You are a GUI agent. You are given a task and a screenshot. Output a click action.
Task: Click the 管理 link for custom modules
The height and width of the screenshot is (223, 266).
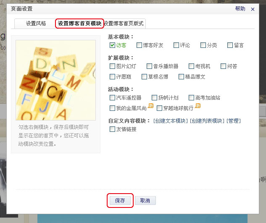[x=234, y=121]
